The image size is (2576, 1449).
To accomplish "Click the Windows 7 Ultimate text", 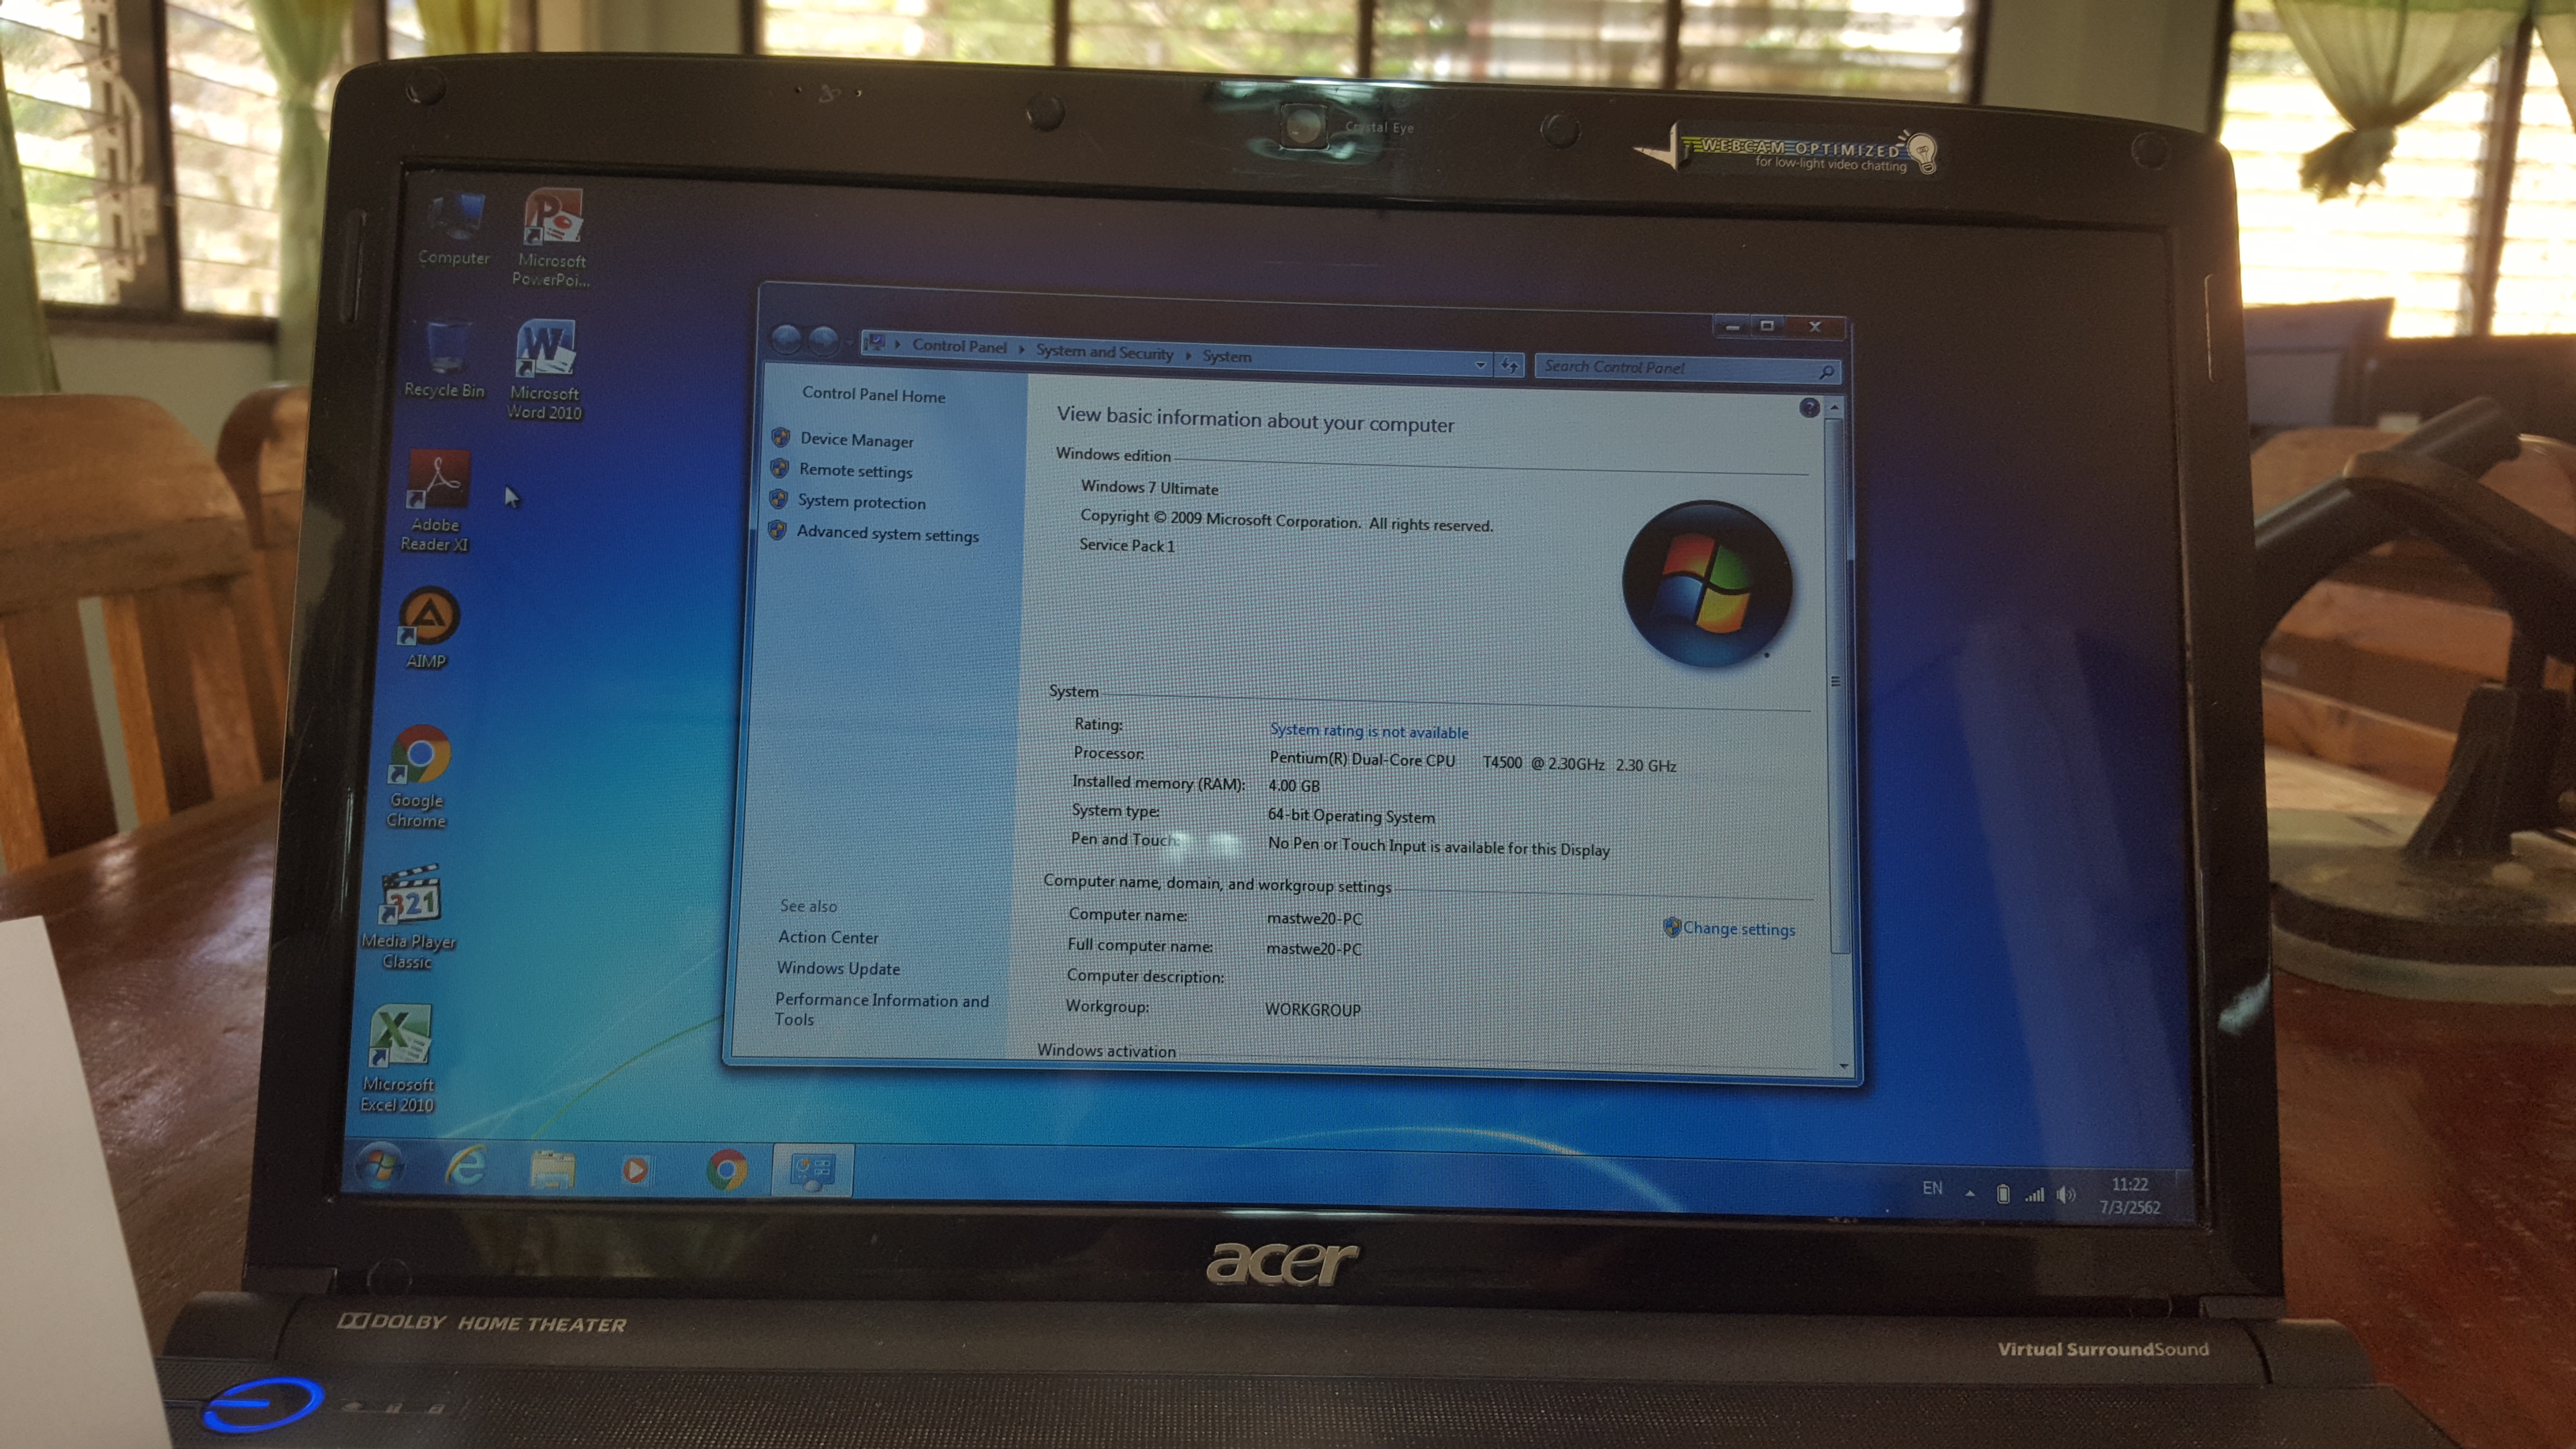I will (x=1149, y=488).
